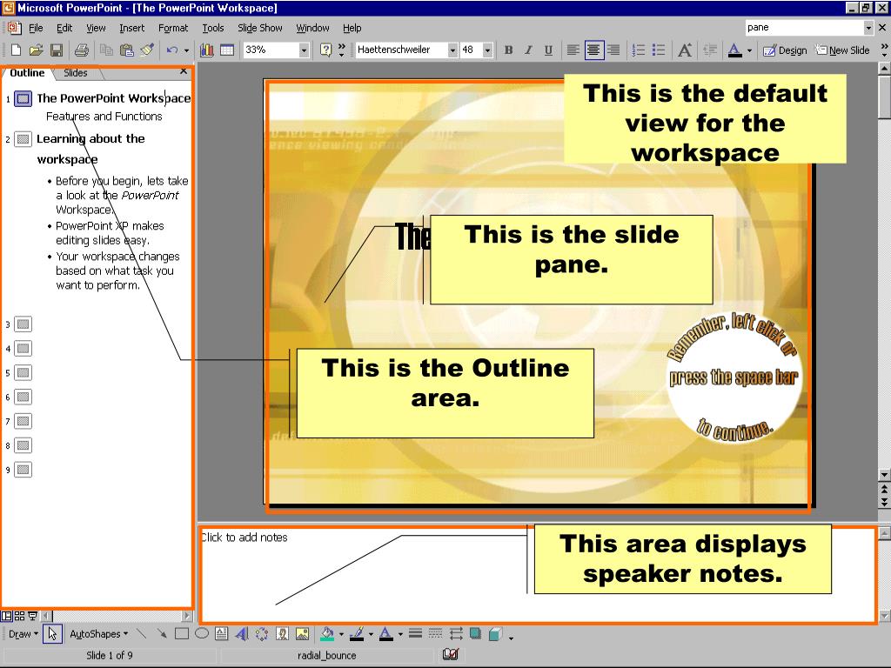Image resolution: width=891 pixels, height=668 pixels.
Task: Insert Picture from file icon
Action: click(x=302, y=634)
